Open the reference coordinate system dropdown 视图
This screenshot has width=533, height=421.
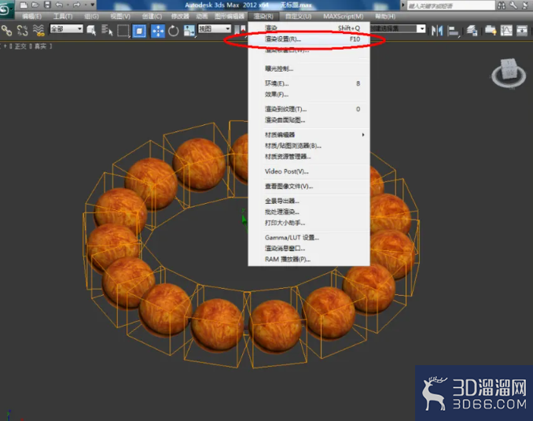click(x=214, y=29)
